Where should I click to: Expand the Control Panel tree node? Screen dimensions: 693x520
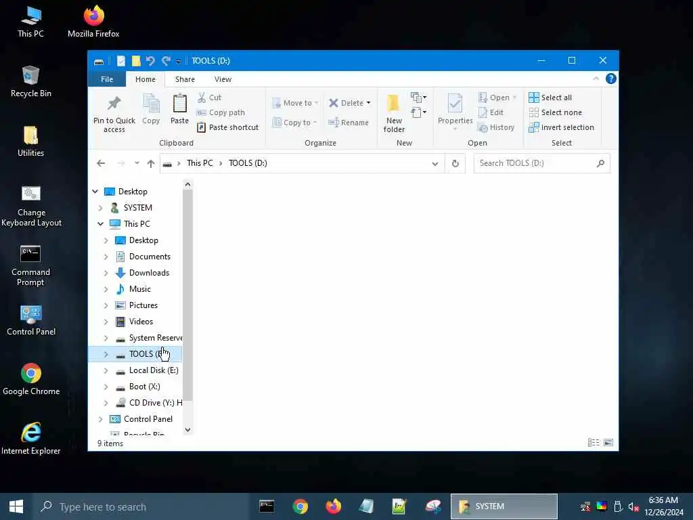100,419
